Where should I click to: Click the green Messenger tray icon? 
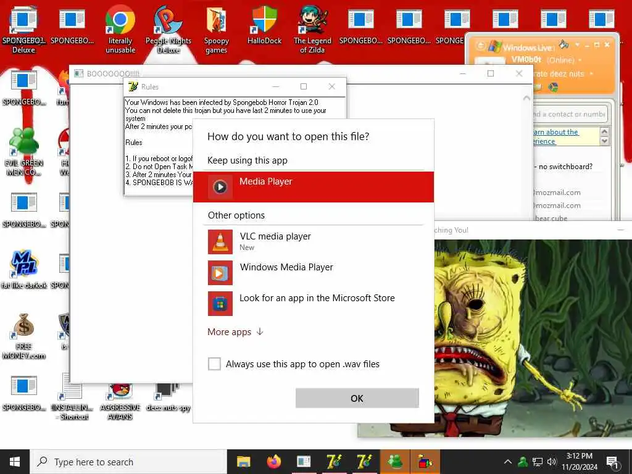click(x=523, y=462)
